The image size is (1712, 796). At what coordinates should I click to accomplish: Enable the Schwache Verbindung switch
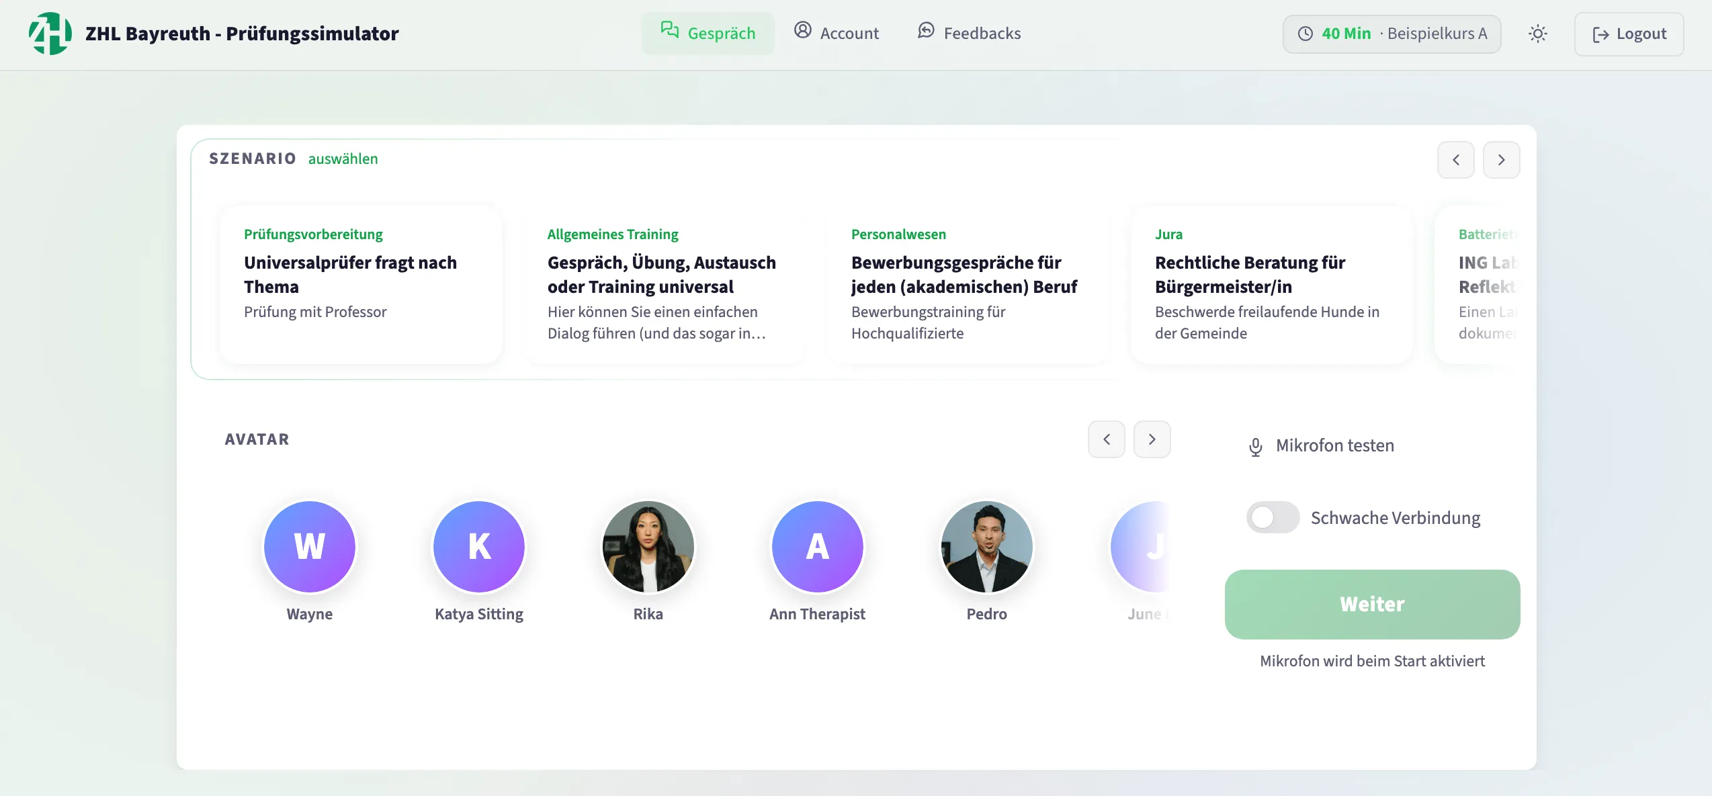1273,517
